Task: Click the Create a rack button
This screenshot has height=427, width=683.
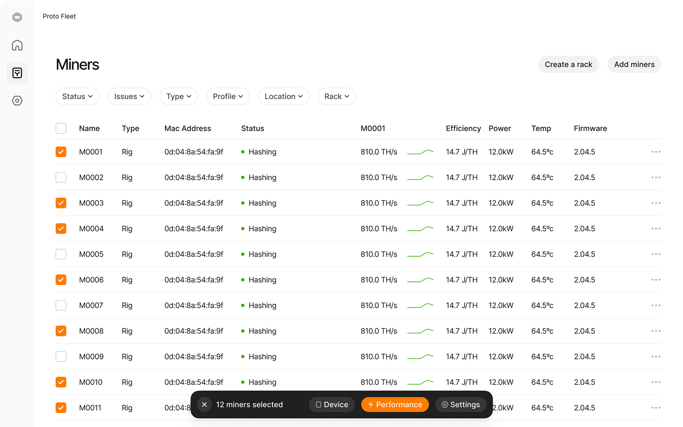Action: [568, 65]
